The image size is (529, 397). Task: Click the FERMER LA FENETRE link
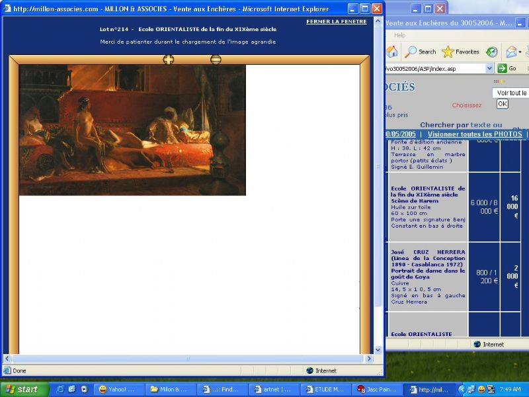[x=336, y=22]
